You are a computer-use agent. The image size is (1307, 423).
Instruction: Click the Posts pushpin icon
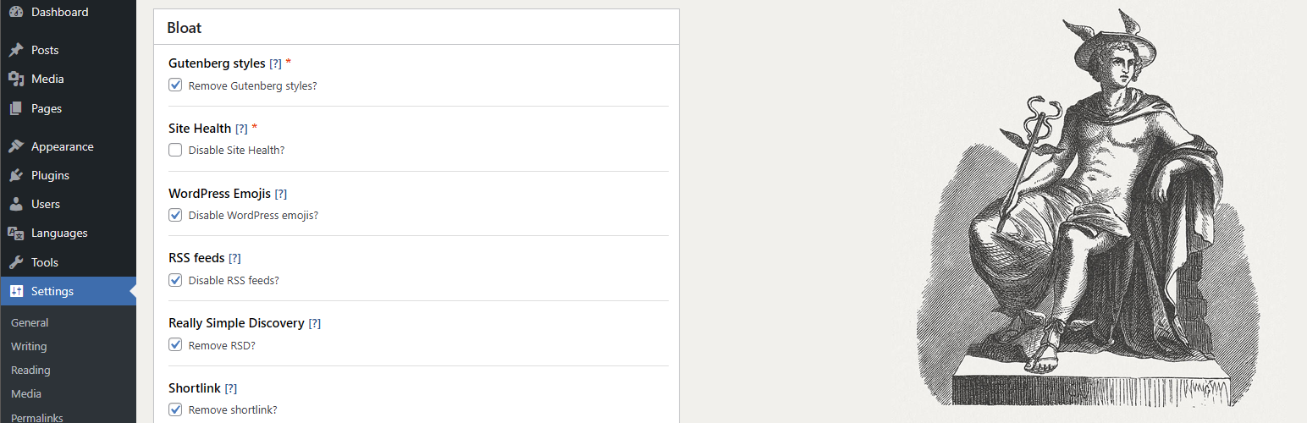pos(16,50)
